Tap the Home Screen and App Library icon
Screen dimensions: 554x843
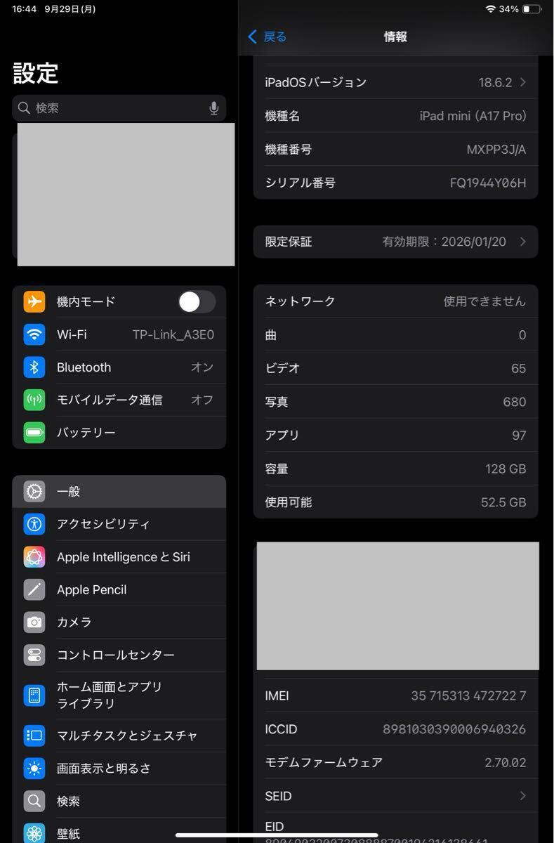(x=34, y=695)
